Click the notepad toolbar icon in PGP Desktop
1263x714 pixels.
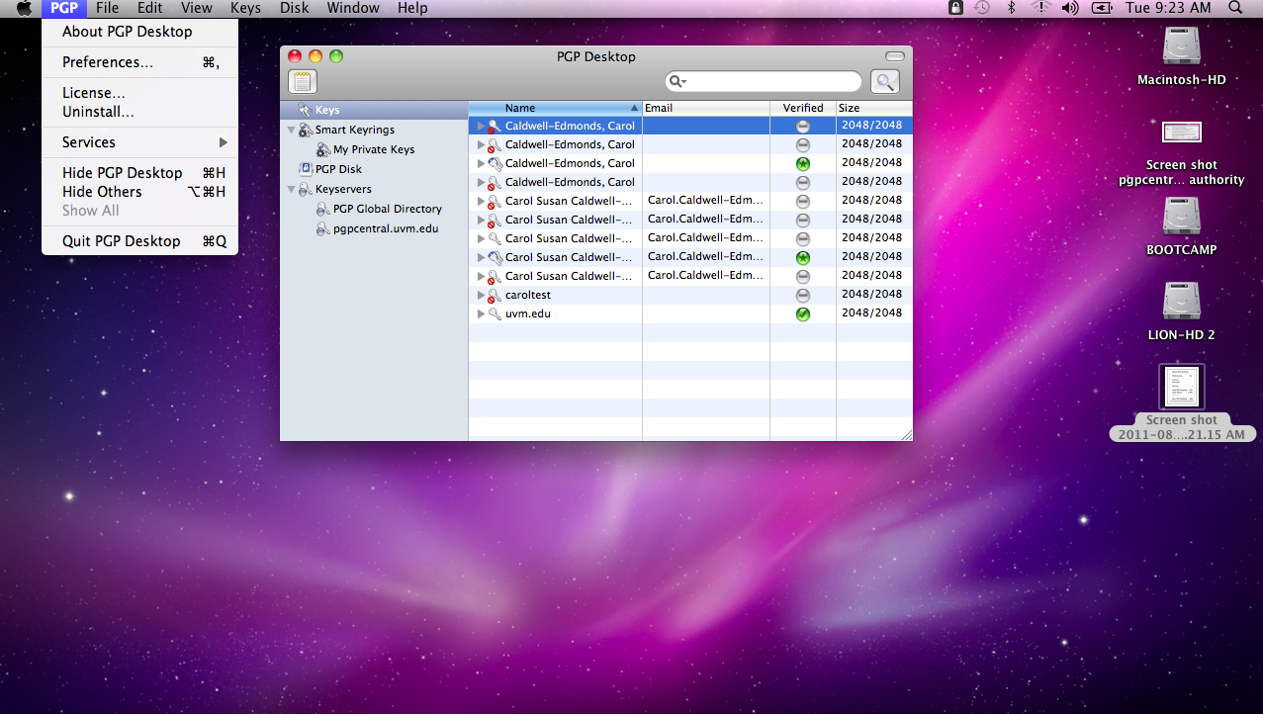(x=303, y=81)
